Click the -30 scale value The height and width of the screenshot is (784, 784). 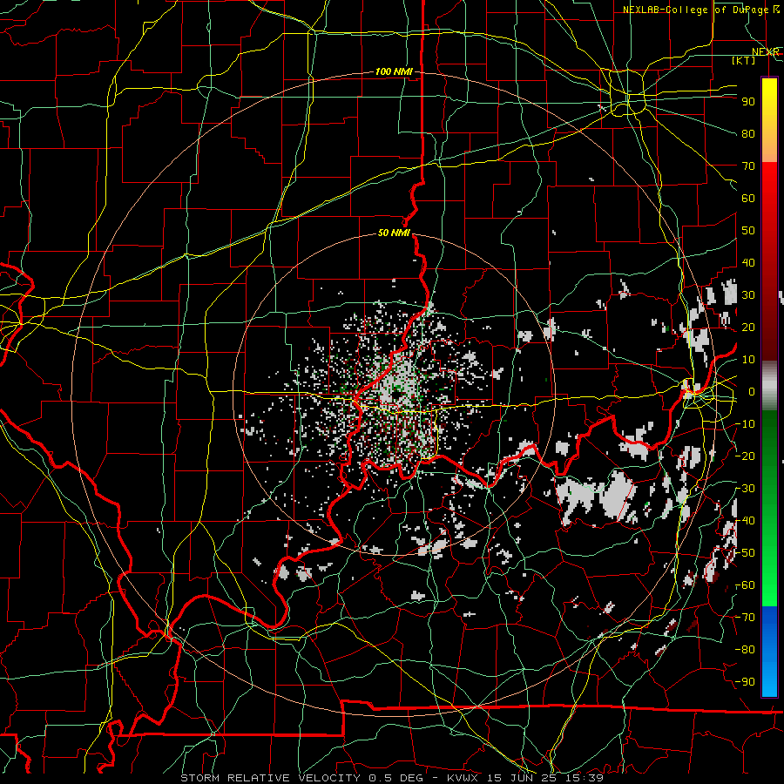click(745, 489)
